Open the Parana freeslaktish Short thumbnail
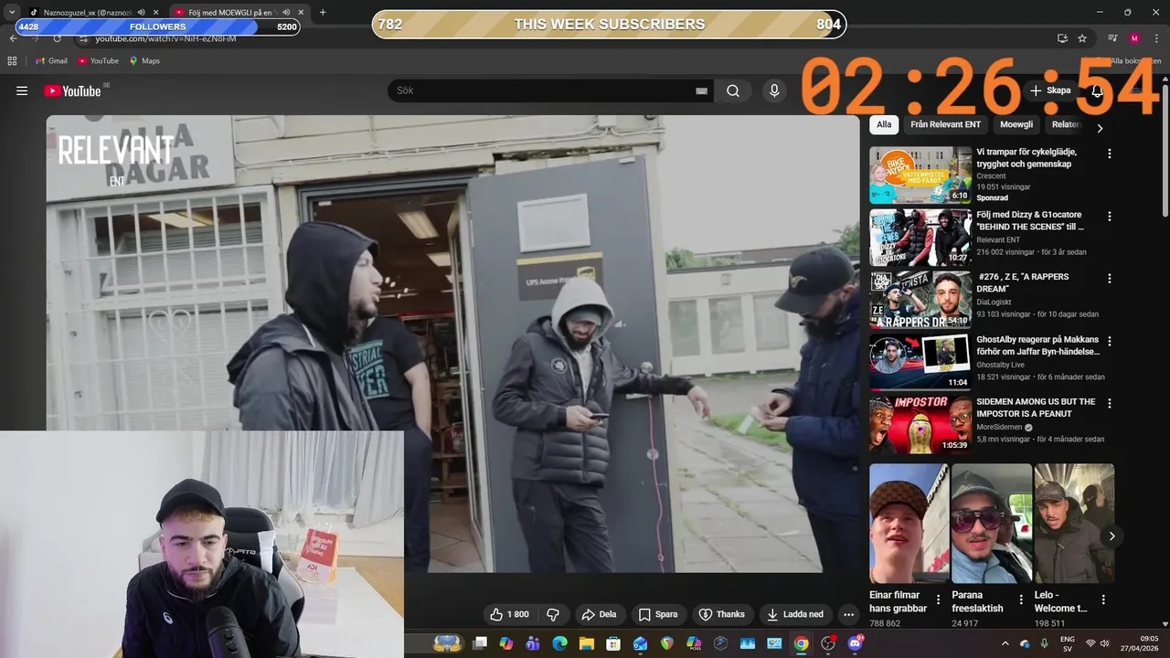 pyautogui.click(x=992, y=524)
